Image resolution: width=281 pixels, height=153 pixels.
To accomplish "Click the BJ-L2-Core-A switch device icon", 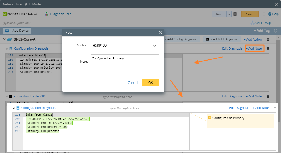I will click(9, 39).
